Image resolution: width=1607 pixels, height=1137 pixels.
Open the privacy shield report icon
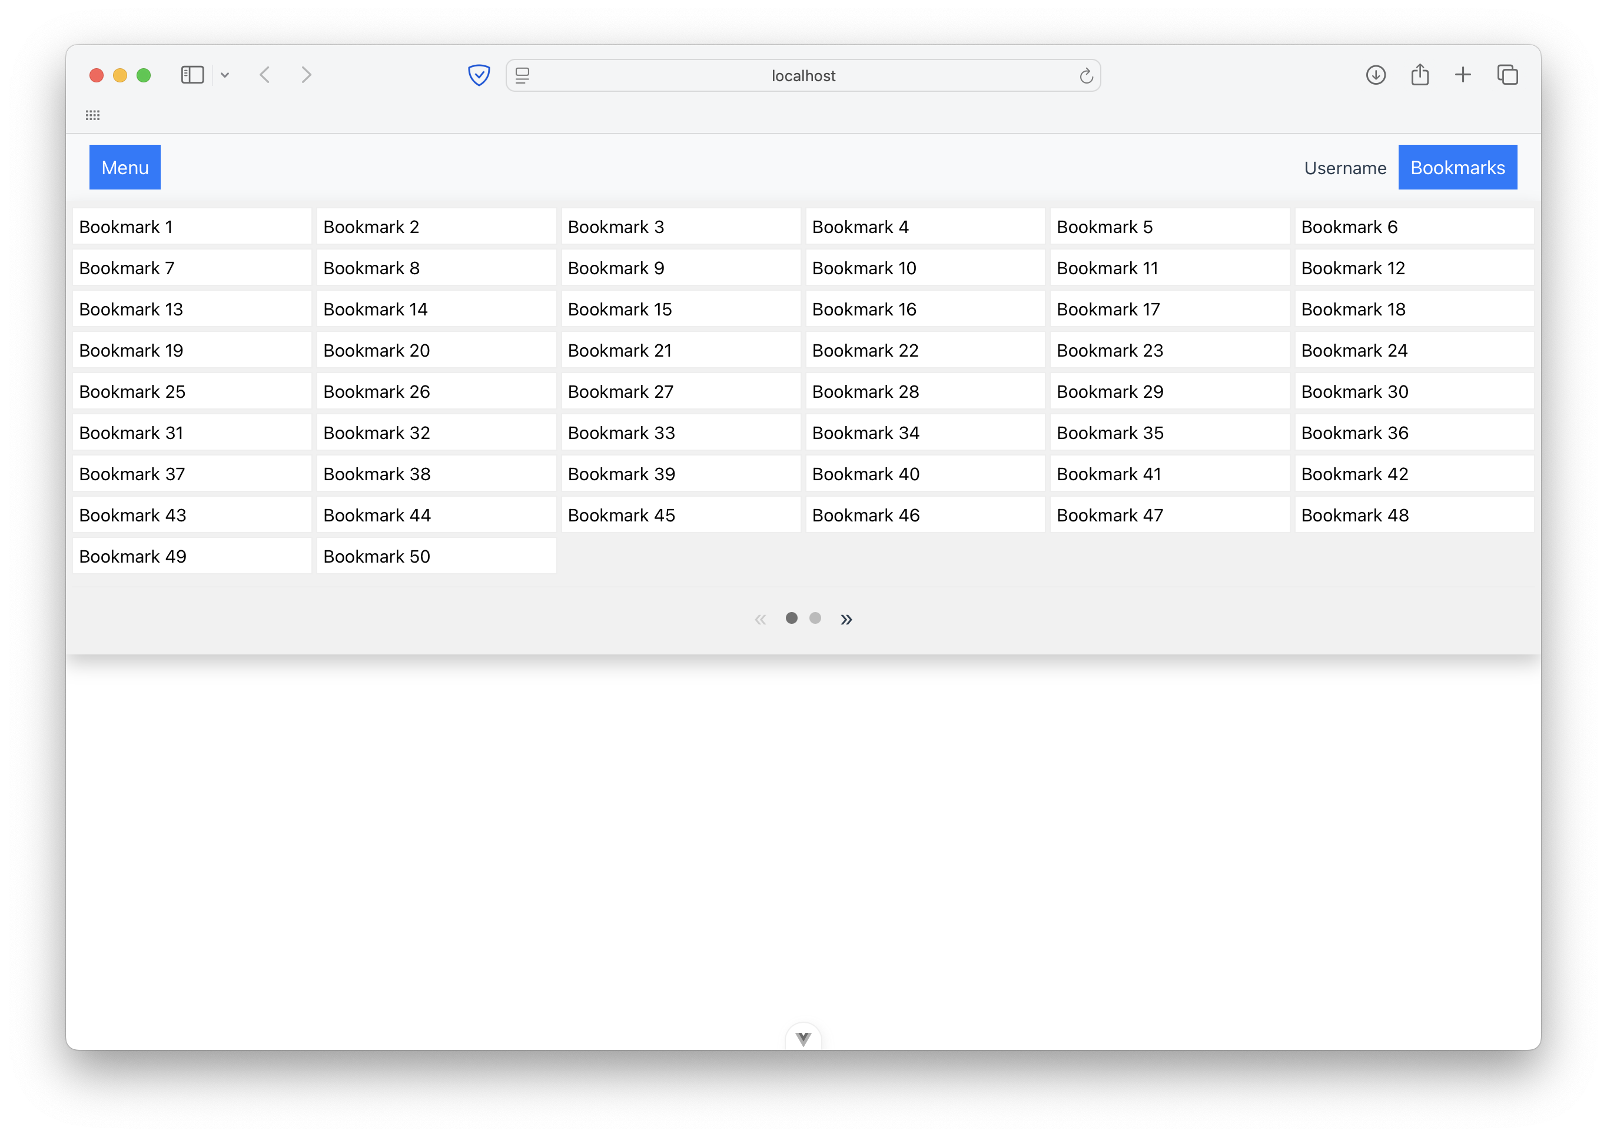coord(479,75)
